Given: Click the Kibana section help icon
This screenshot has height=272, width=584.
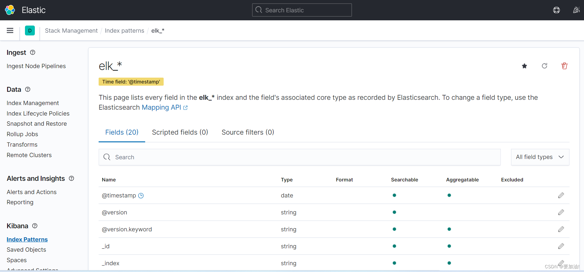Looking at the screenshot, I should 35,226.
